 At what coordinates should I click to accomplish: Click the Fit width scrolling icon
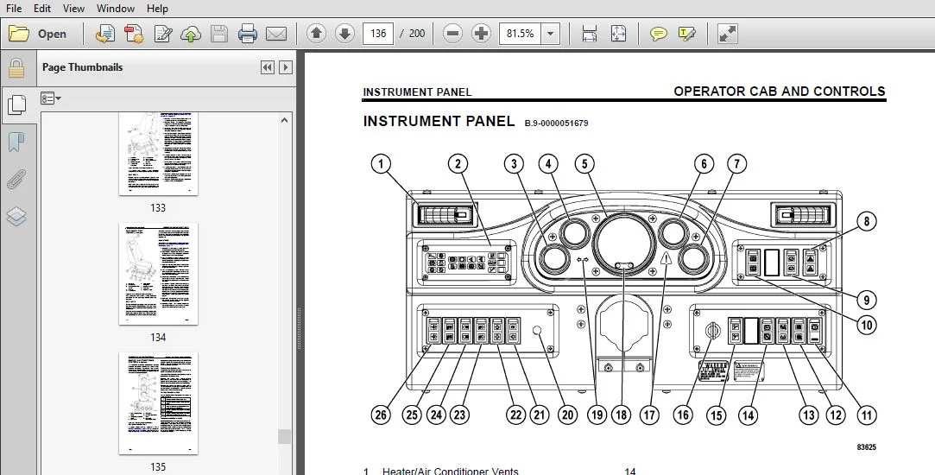pyautogui.click(x=589, y=34)
